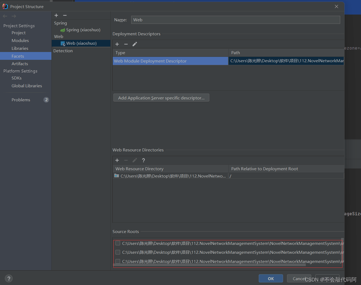Click the remove facet minus icon
Image resolution: width=361 pixels, height=285 pixels.
(65, 15)
